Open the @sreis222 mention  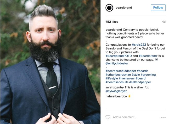coord(139,45)
